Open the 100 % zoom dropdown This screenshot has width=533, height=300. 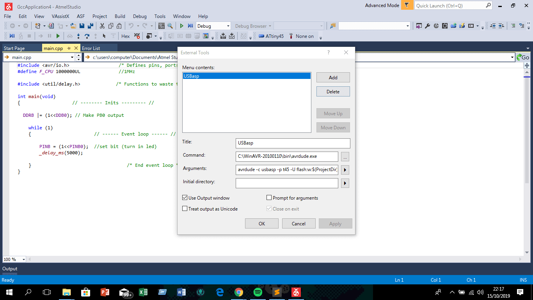tap(23, 259)
